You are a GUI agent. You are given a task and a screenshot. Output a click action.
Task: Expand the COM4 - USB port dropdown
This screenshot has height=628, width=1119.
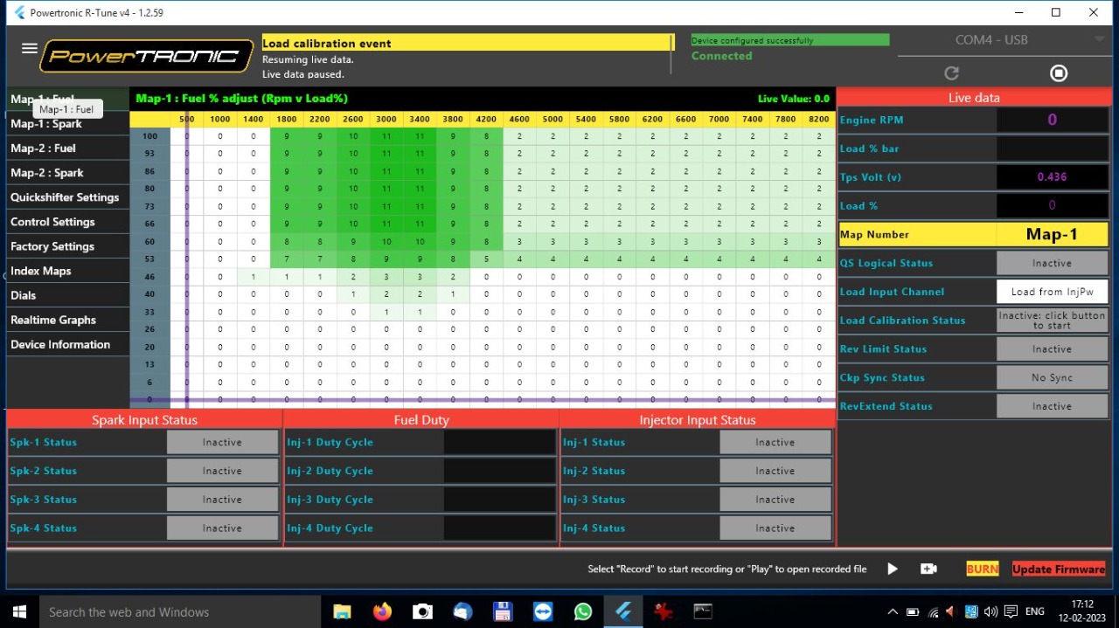(1098, 40)
